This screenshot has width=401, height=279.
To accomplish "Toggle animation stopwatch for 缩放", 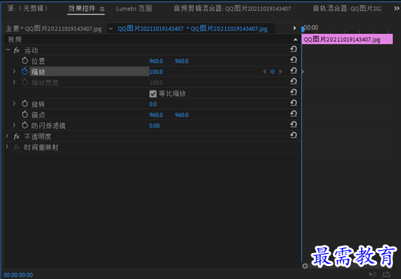I will click(25, 72).
